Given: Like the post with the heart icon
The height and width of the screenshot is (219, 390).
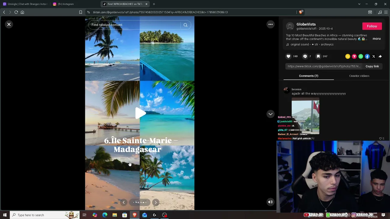Looking at the screenshot, I should (x=288, y=56).
